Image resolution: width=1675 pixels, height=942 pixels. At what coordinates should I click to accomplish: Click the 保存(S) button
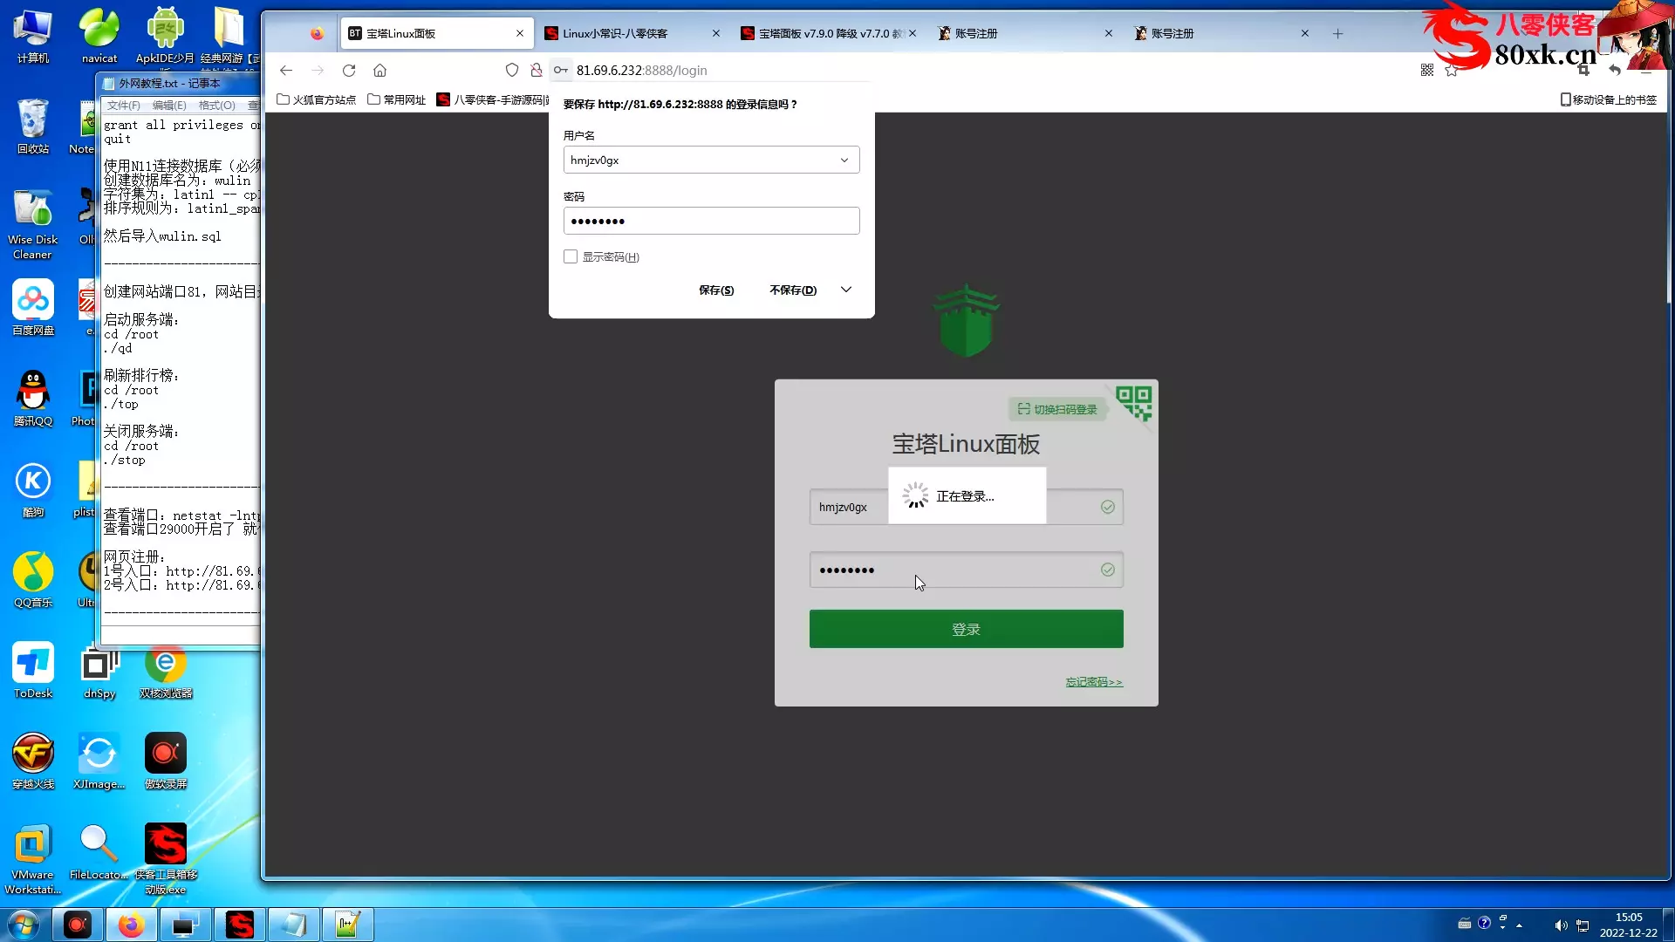(x=716, y=290)
